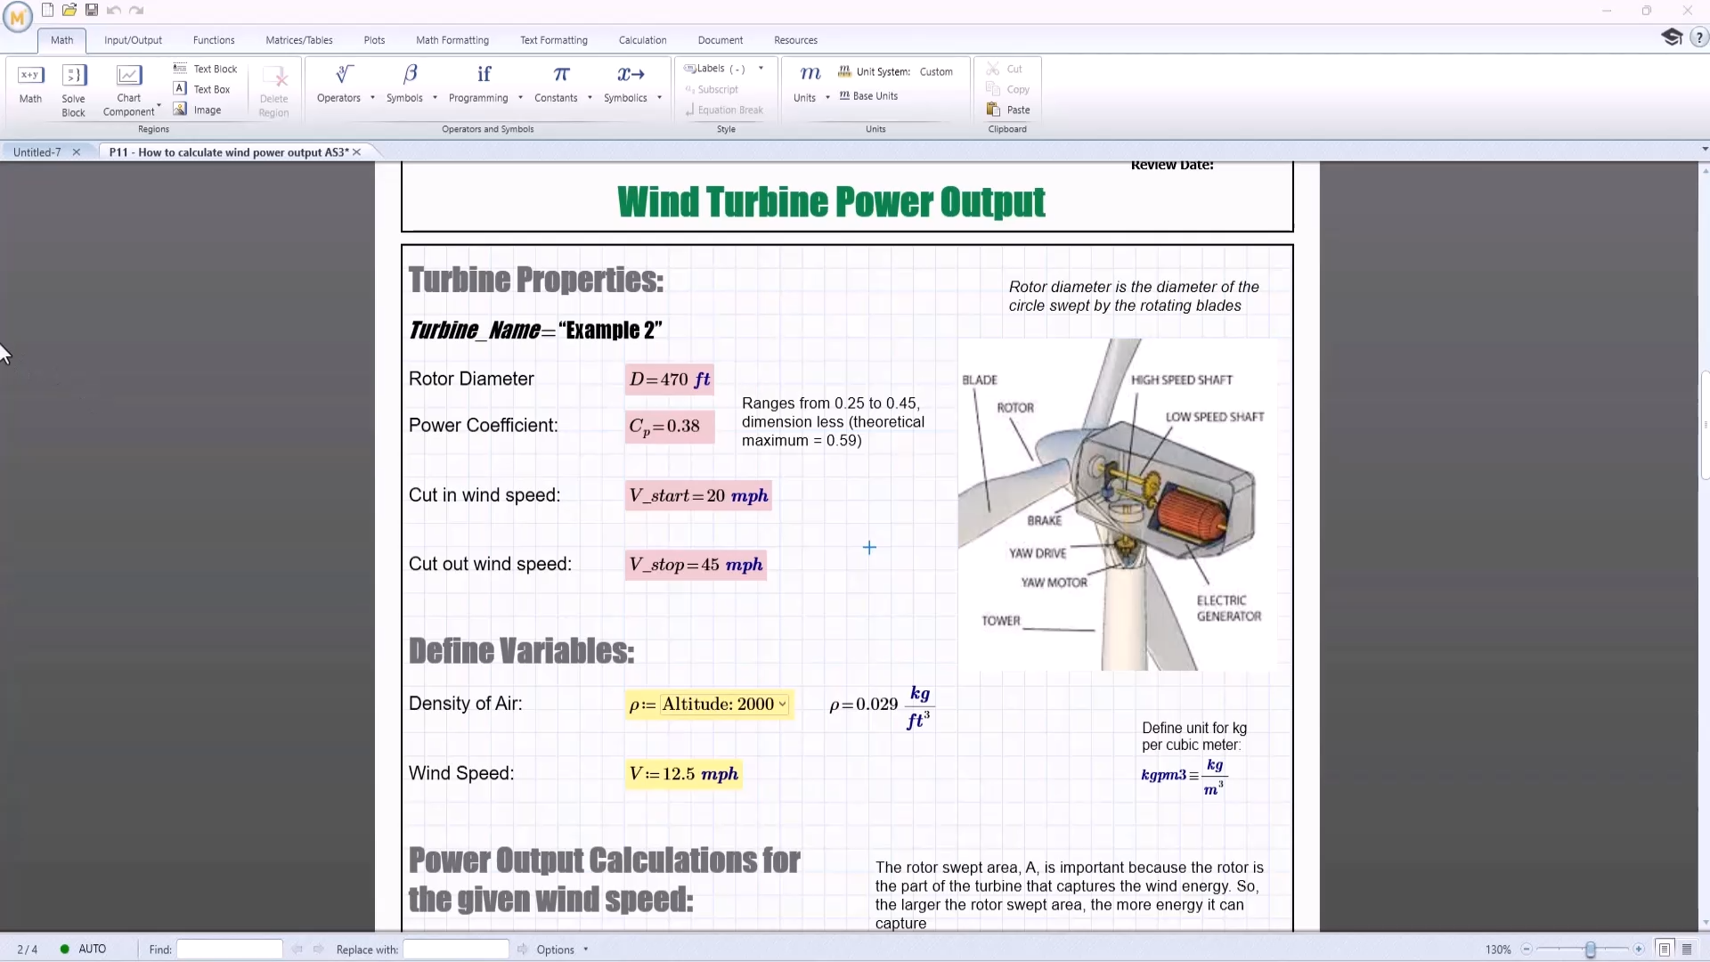Open the Chart Component tool
1710x962 pixels.
(129, 90)
